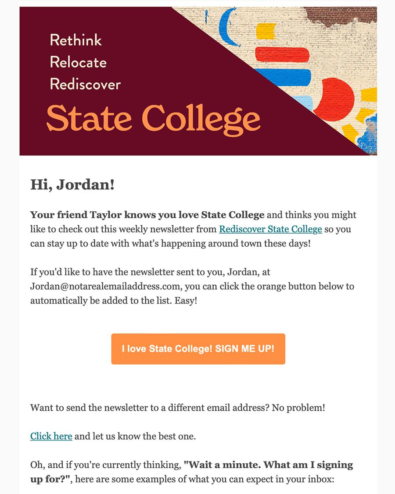This screenshot has width=395, height=494.
Task: Click the yellow shape atop the mural
Action: [266, 31]
